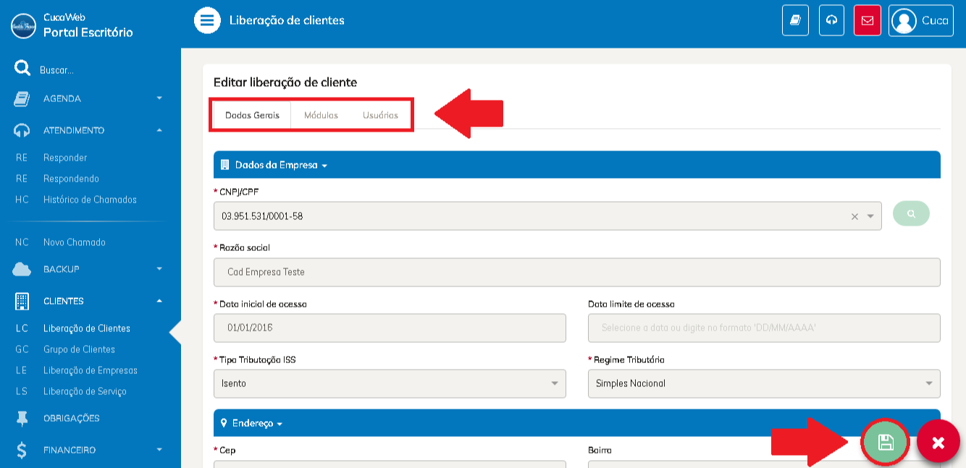This screenshot has width=966, height=468.
Task: Expand the AGENDA sidebar menu
Action: (x=159, y=98)
